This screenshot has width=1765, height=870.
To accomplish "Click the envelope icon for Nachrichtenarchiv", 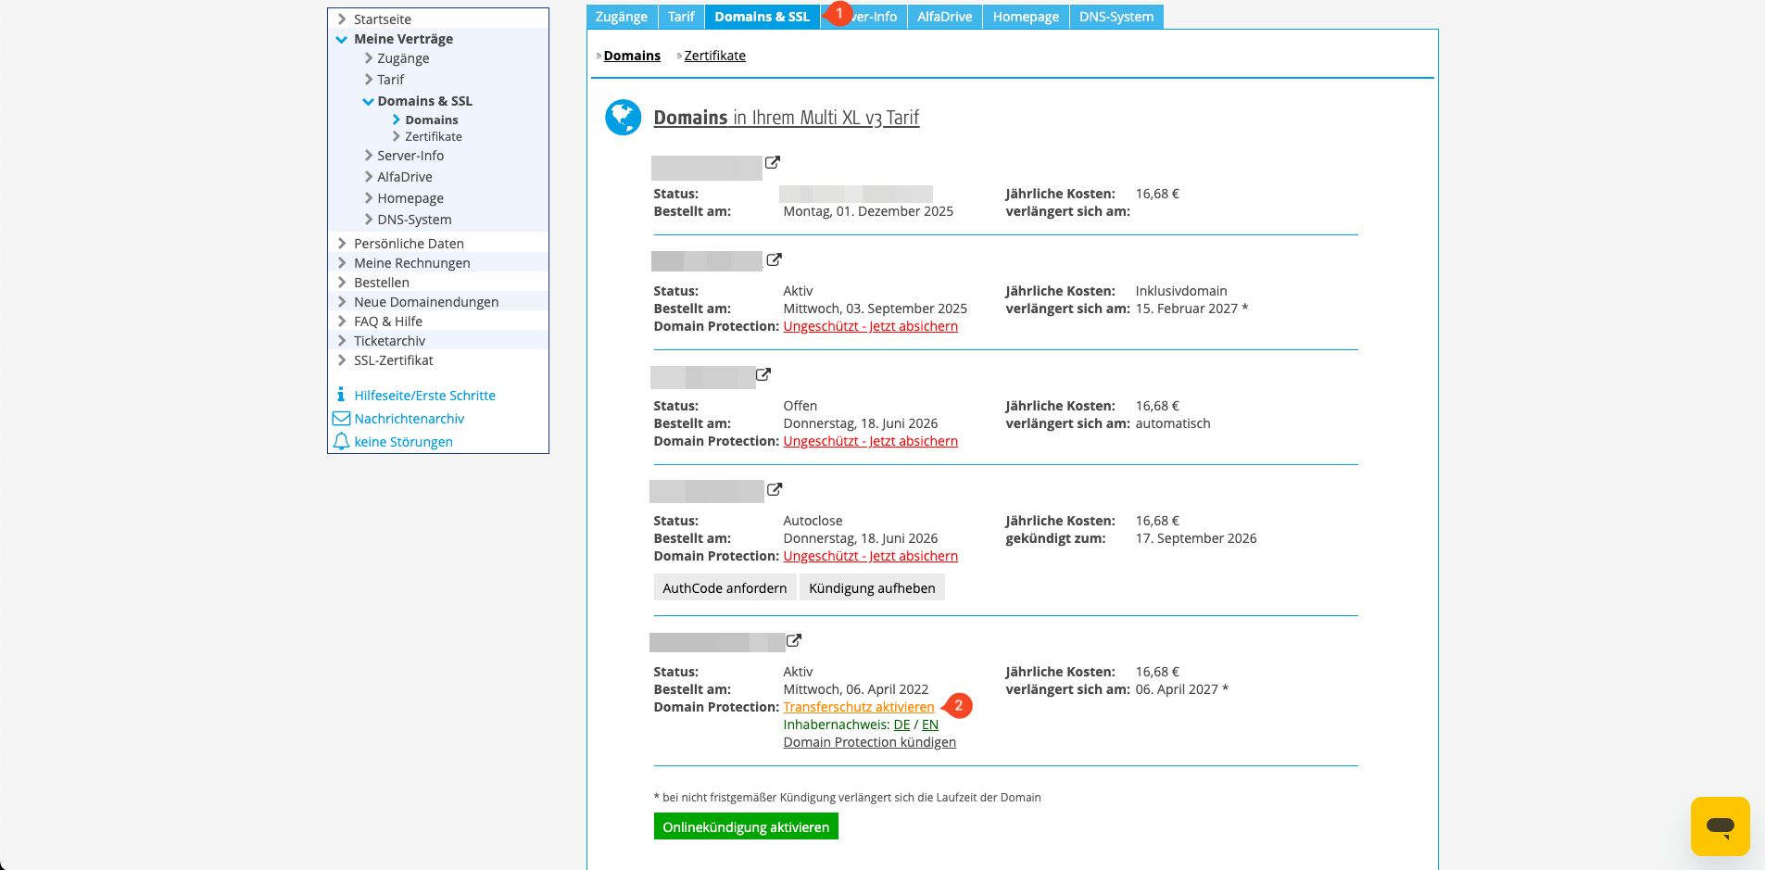I will [341, 418].
